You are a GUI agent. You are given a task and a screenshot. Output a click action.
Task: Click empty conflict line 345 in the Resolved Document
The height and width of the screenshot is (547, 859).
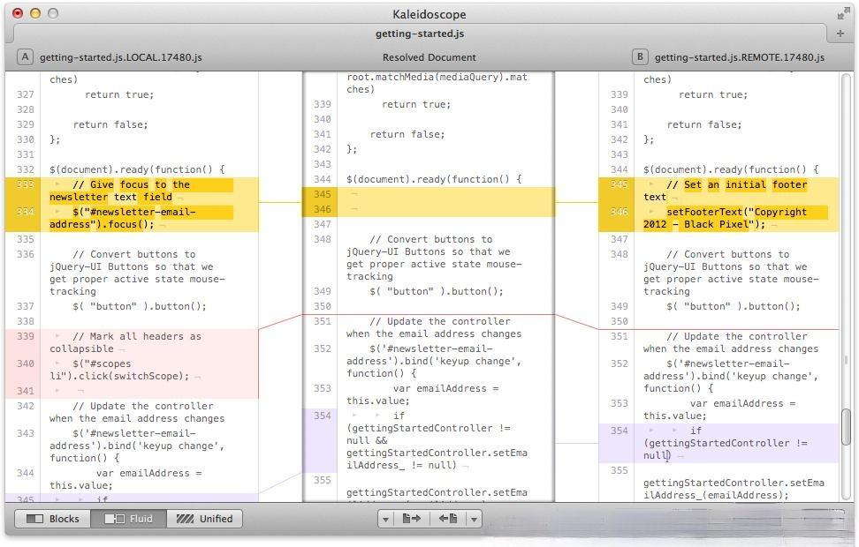pos(429,194)
